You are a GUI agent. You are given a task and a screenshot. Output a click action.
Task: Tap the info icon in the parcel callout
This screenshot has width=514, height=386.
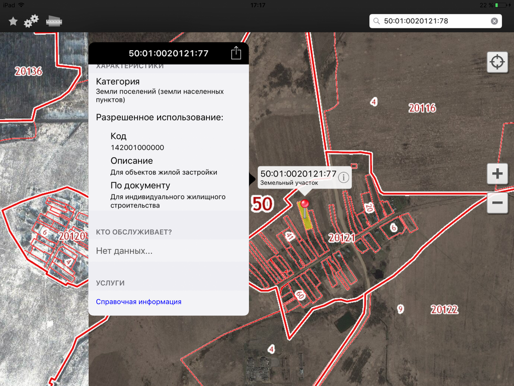tap(343, 177)
